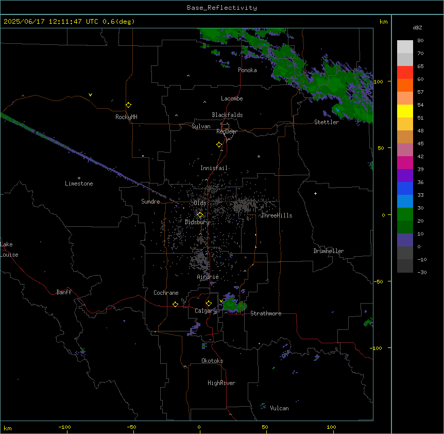Click the RockyMH label
The image size is (444, 434).
click(126, 117)
